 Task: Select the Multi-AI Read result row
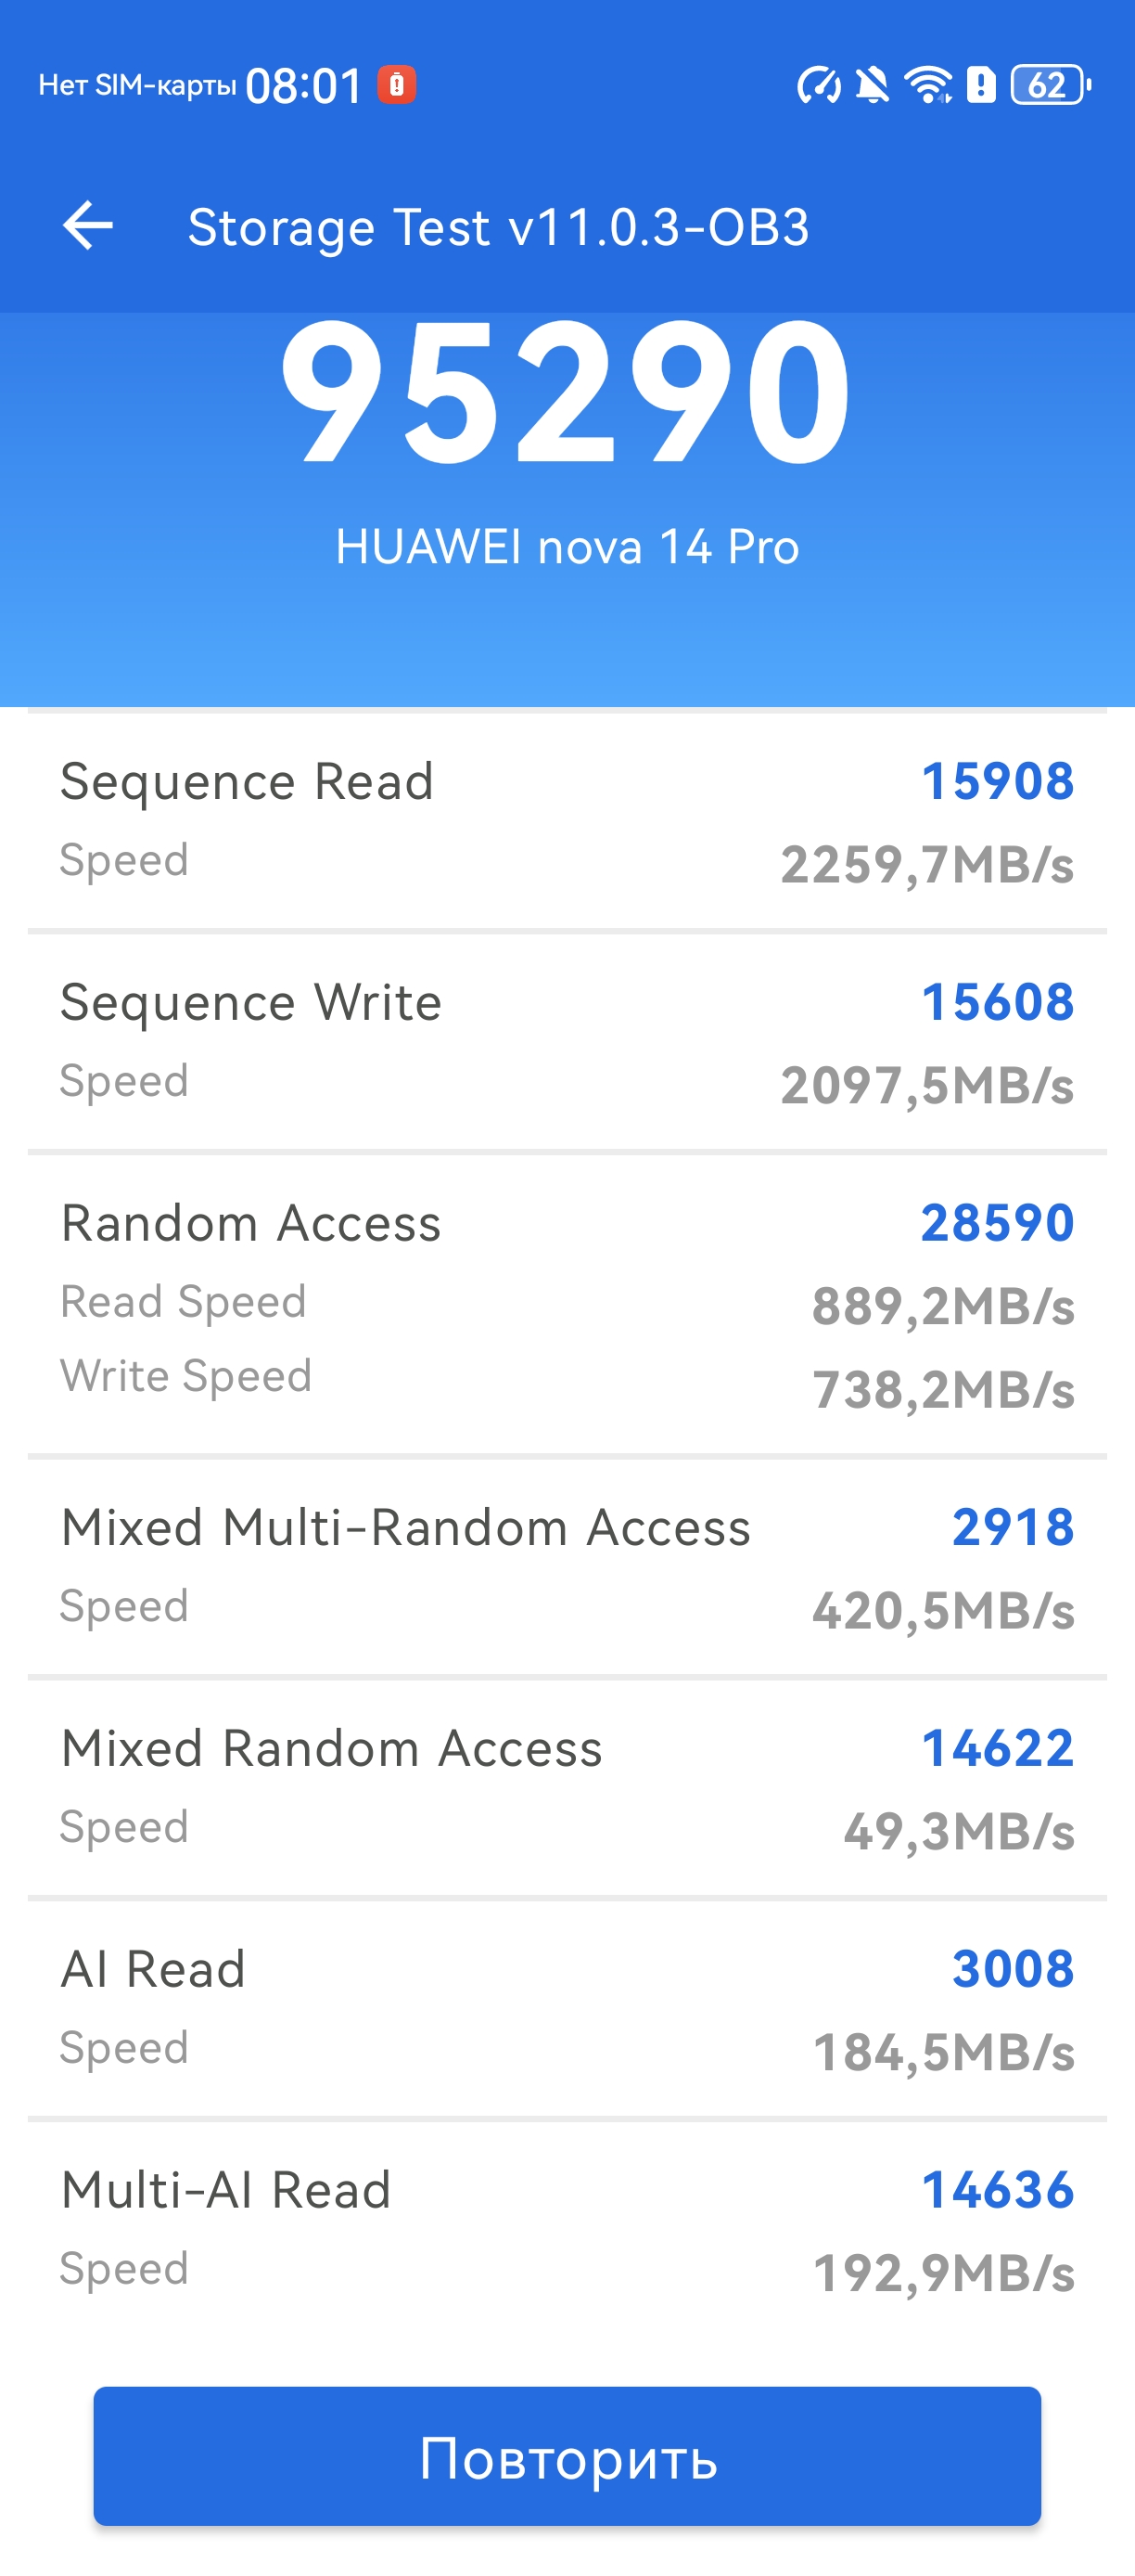pyautogui.click(x=567, y=2230)
